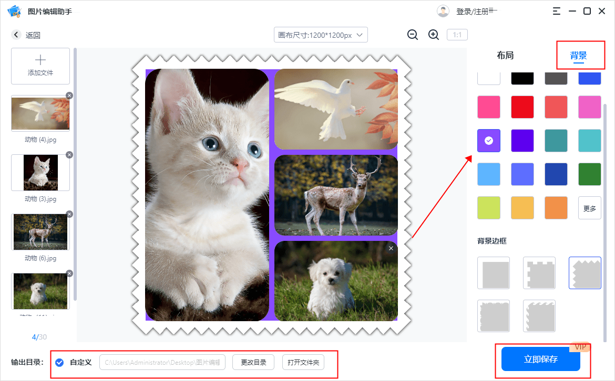
Task: Switch to the 背景 background tab
Action: click(580, 55)
